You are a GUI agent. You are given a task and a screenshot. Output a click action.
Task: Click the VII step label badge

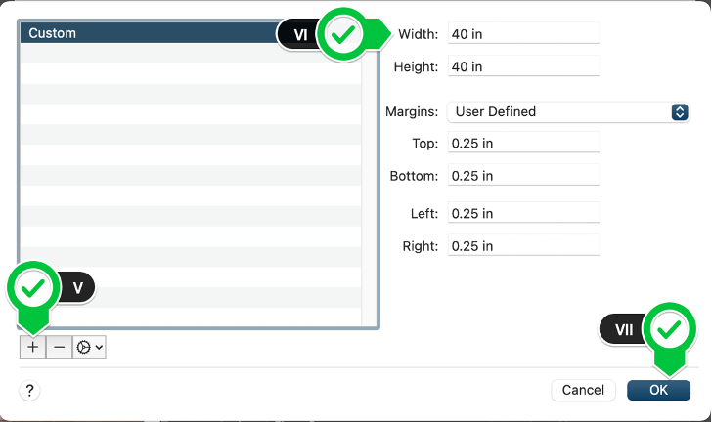pyautogui.click(x=623, y=330)
